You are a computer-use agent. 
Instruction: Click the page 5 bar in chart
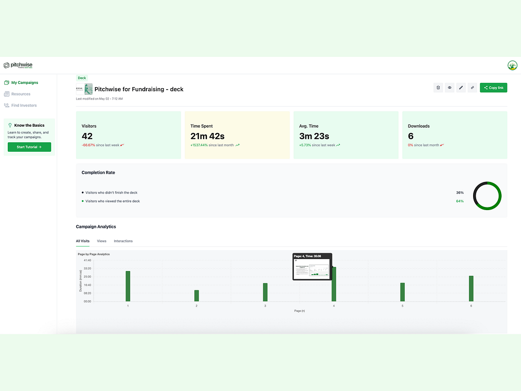click(402, 292)
